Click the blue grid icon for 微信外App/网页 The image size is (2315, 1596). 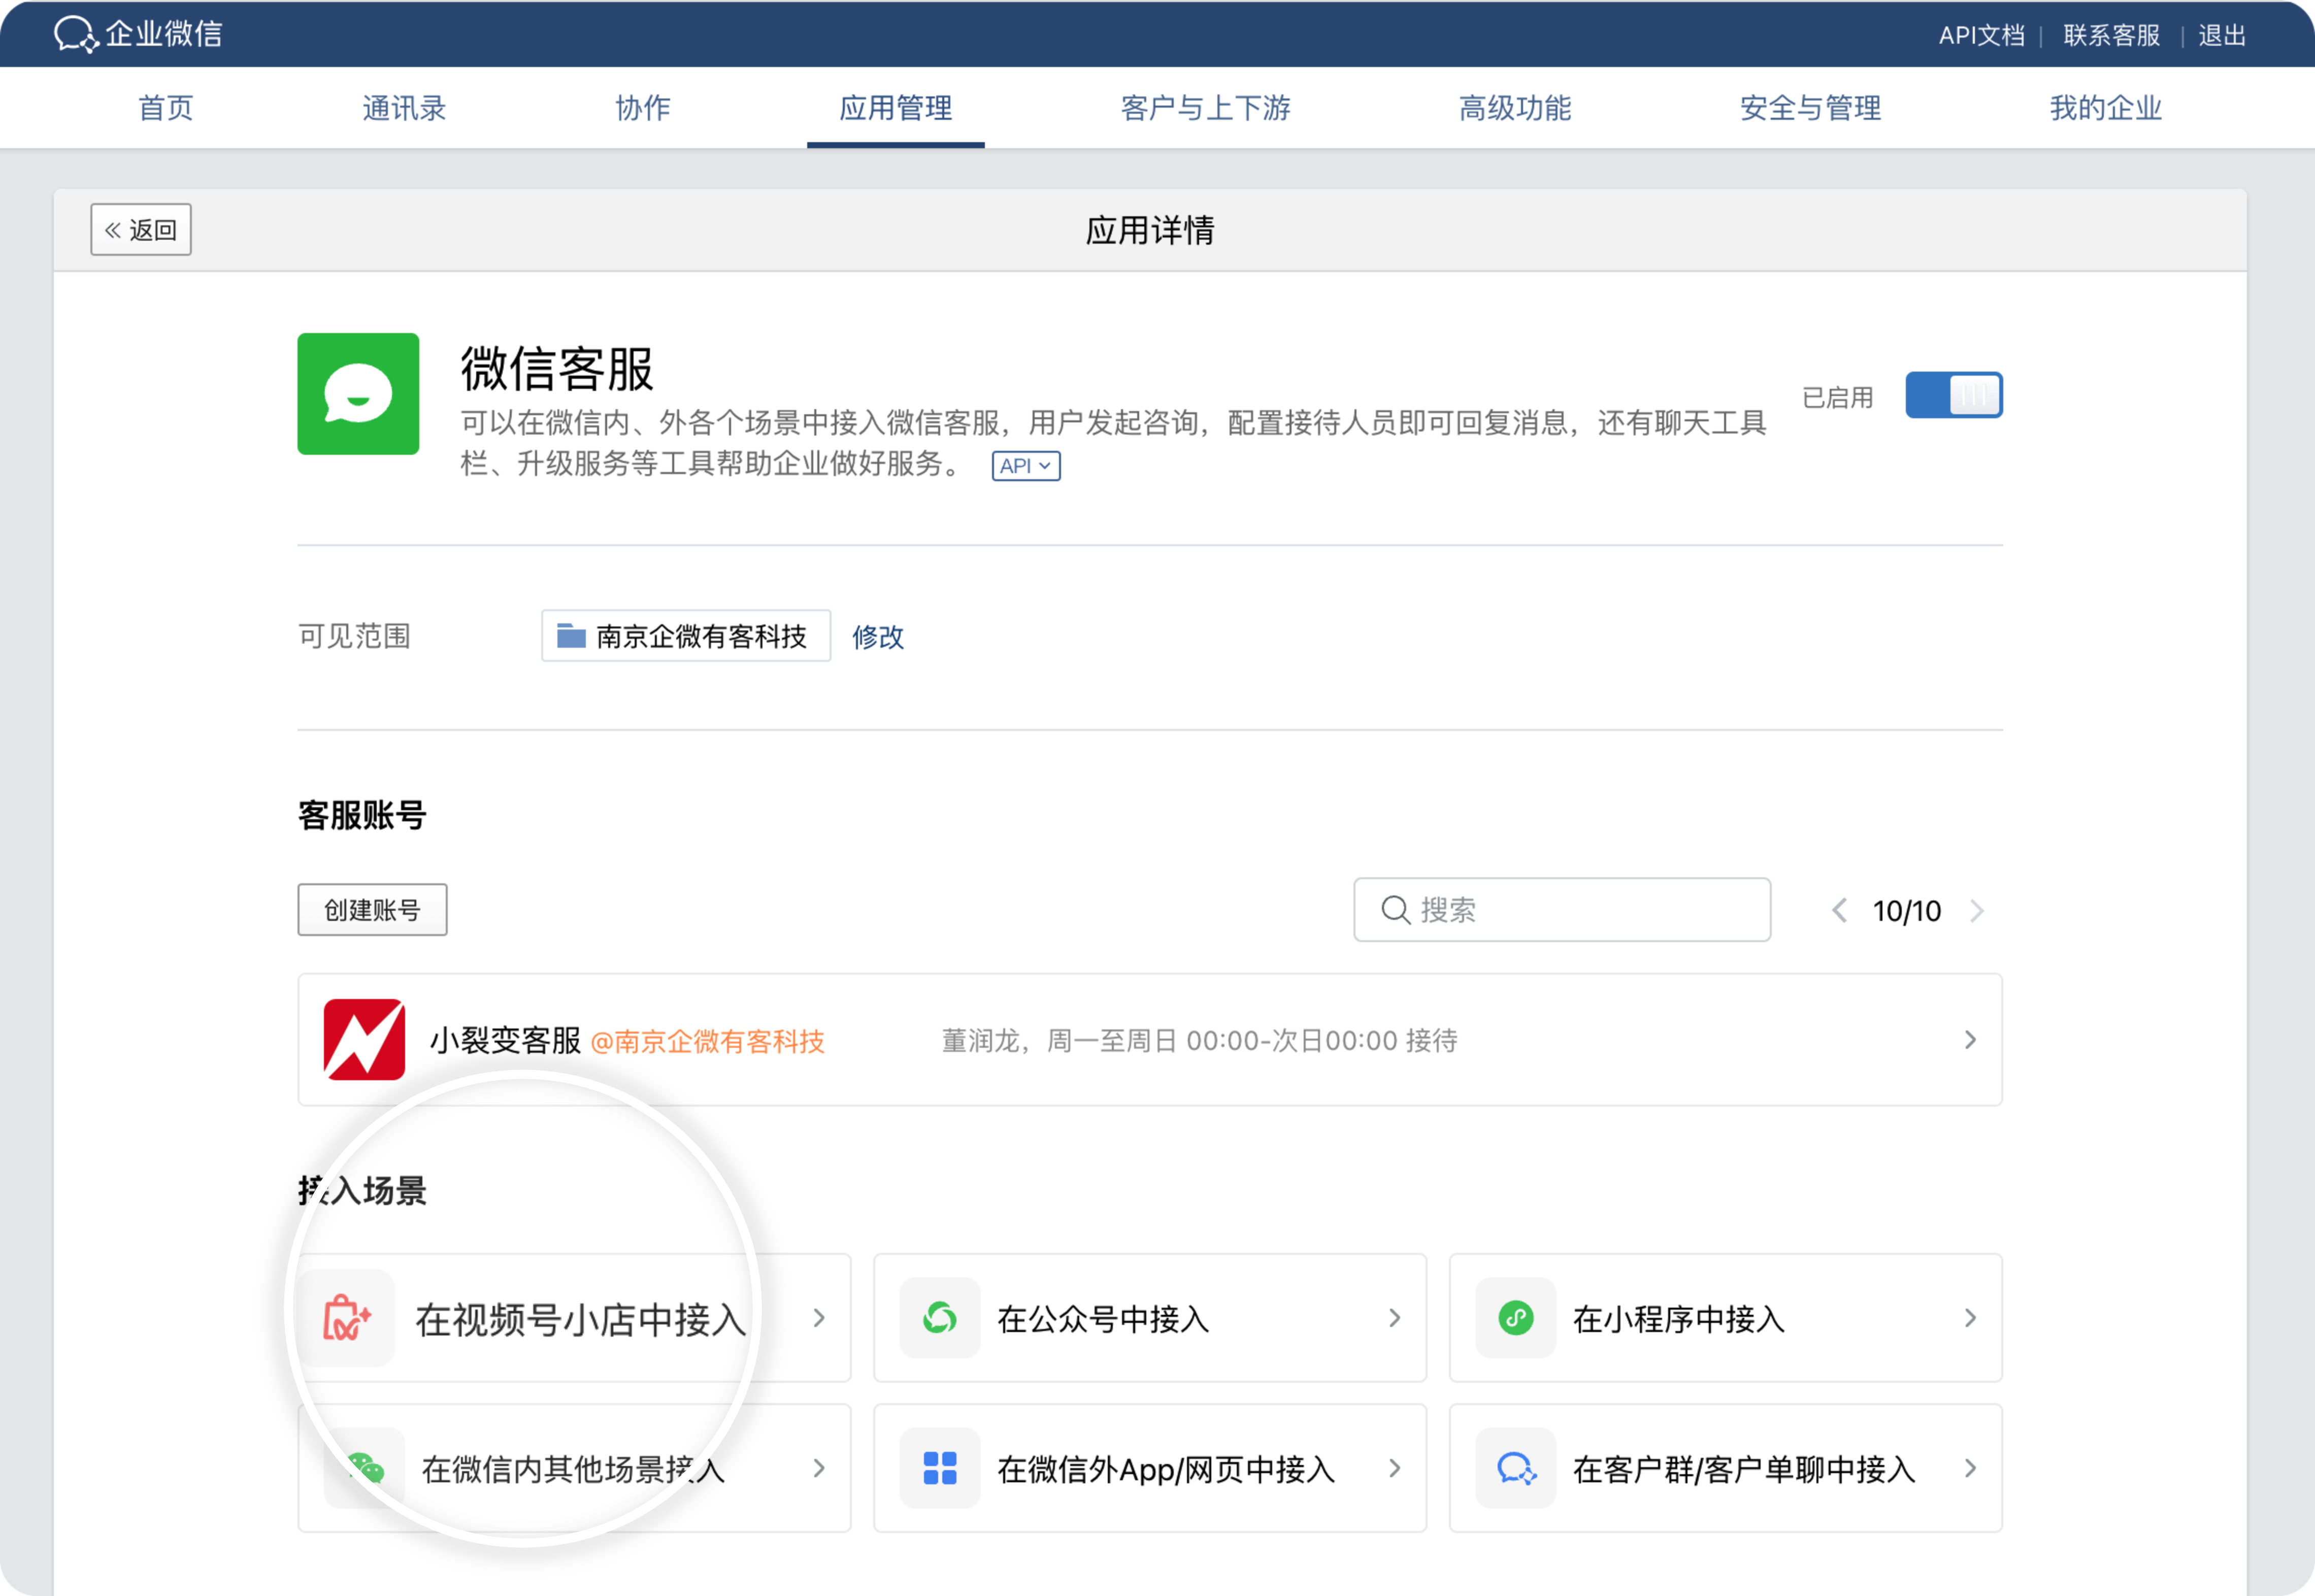(940, 1468)
